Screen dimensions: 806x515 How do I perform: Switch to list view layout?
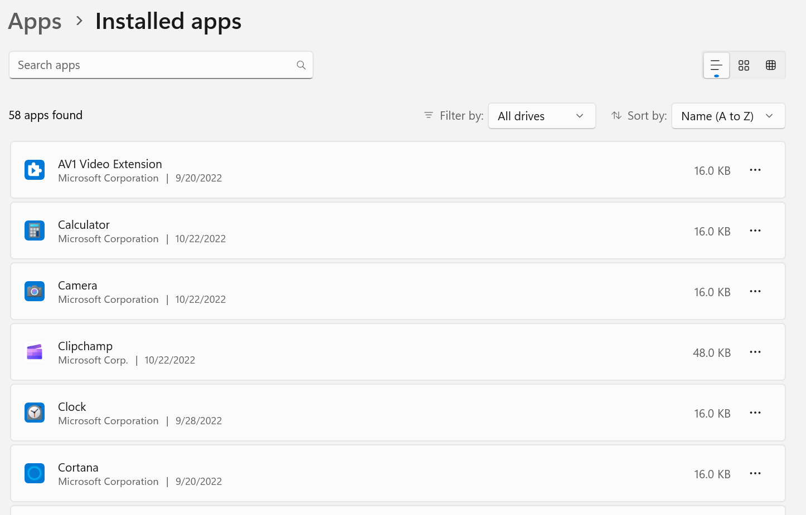pos(716,65)
